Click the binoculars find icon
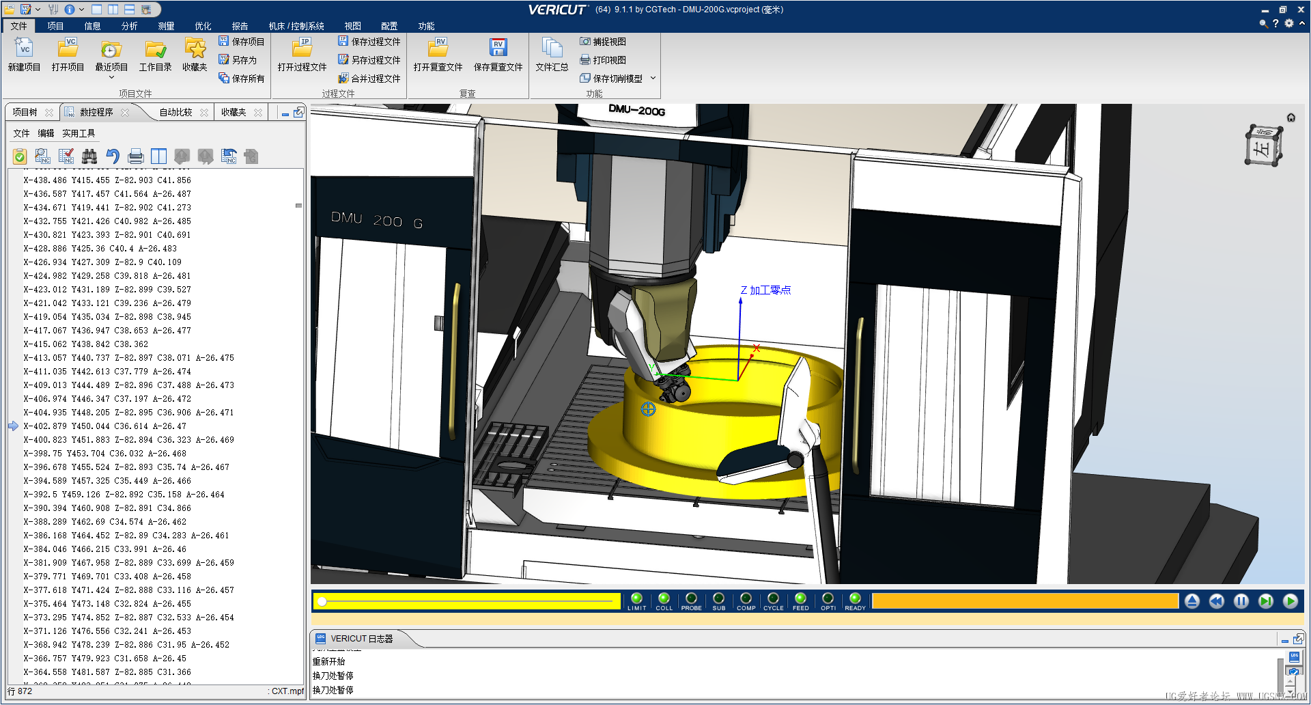This screenshot has height=705, width=1311. (x=89, y=156)
